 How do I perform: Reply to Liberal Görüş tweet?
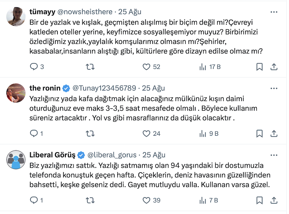(34, 200)
